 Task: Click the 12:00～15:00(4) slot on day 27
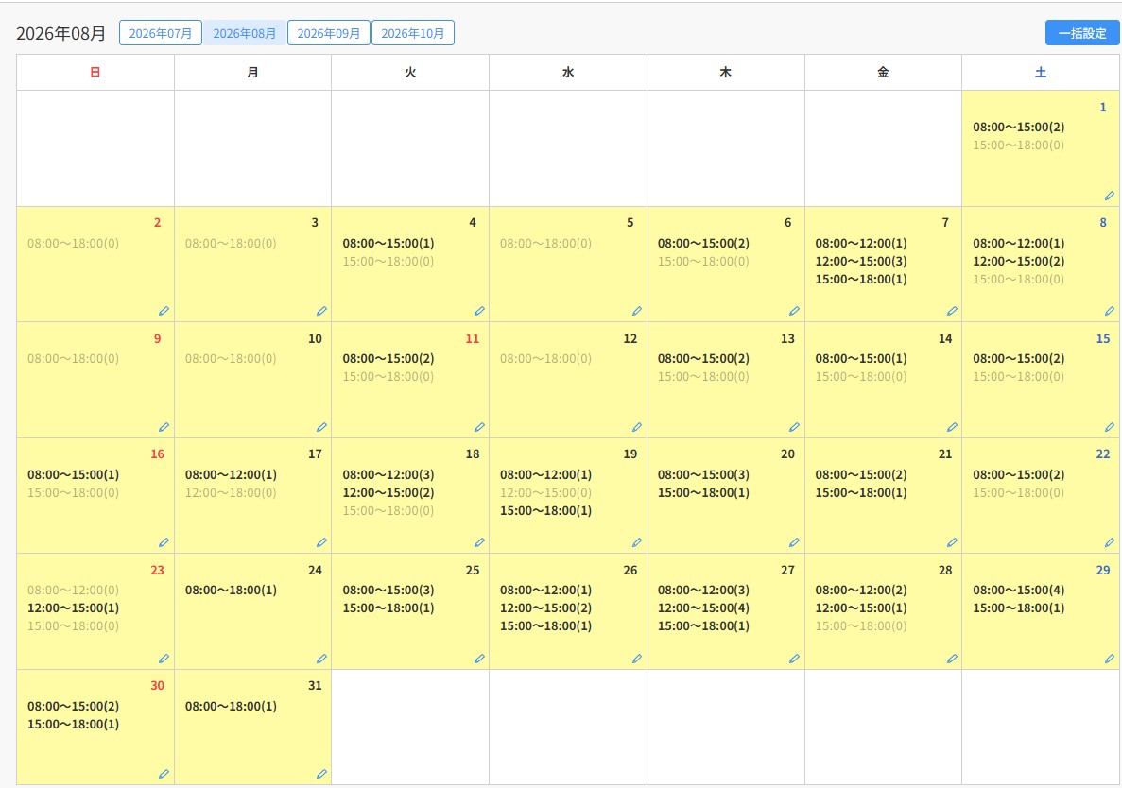point(703,608)
